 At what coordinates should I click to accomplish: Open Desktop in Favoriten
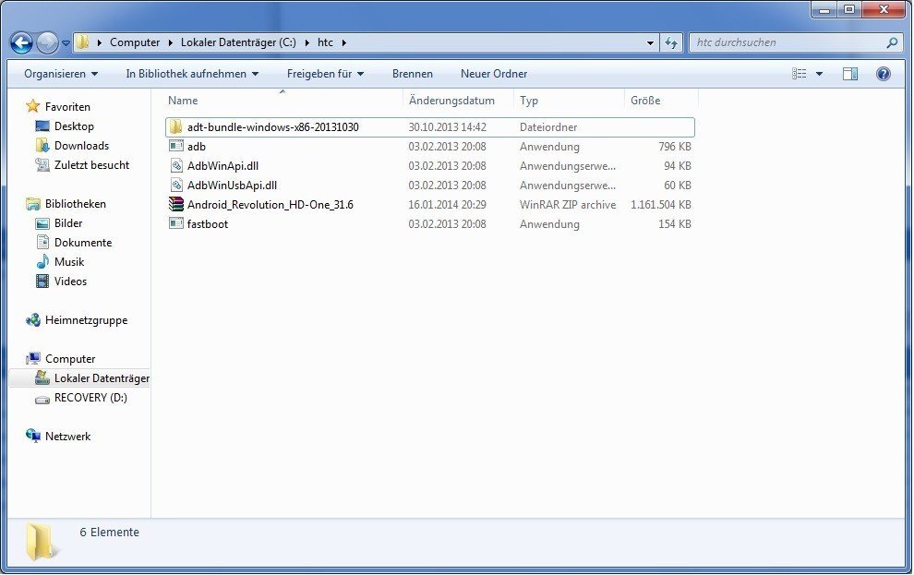[74, 126]
